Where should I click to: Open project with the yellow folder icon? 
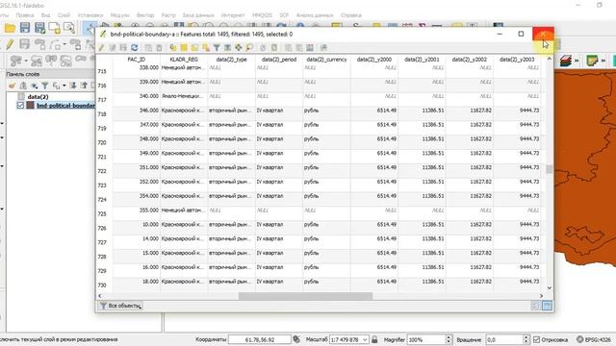tap(10, 28)
